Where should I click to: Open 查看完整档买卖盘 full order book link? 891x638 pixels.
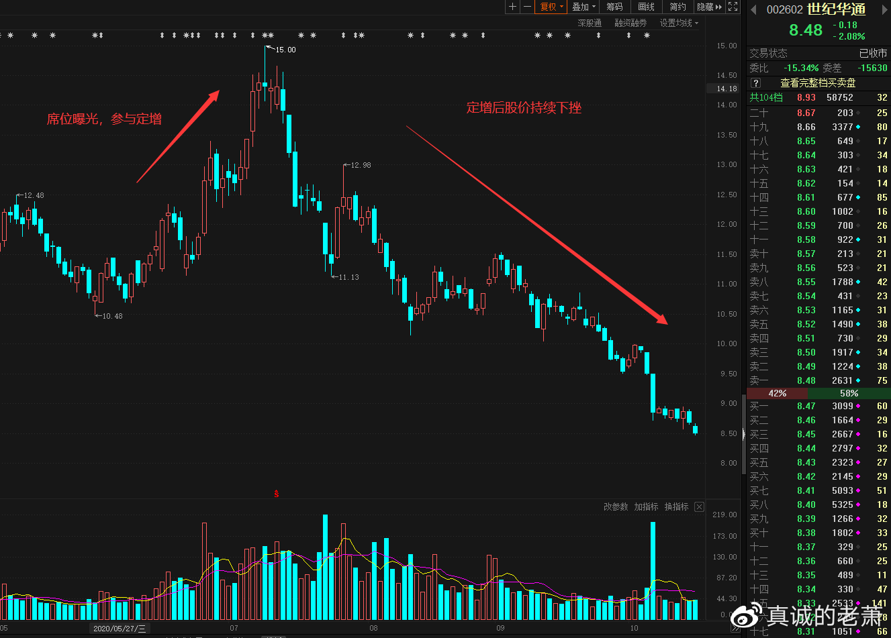pos(818,83)
